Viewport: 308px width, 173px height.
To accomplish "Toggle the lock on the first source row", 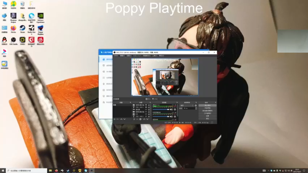I will click(149, 105).
